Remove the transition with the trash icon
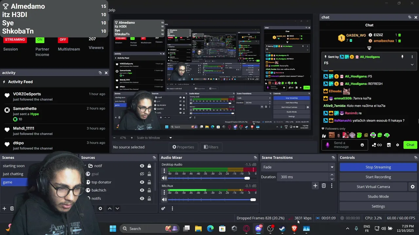This screenshot has height=235, width=419. coord(324,186)
